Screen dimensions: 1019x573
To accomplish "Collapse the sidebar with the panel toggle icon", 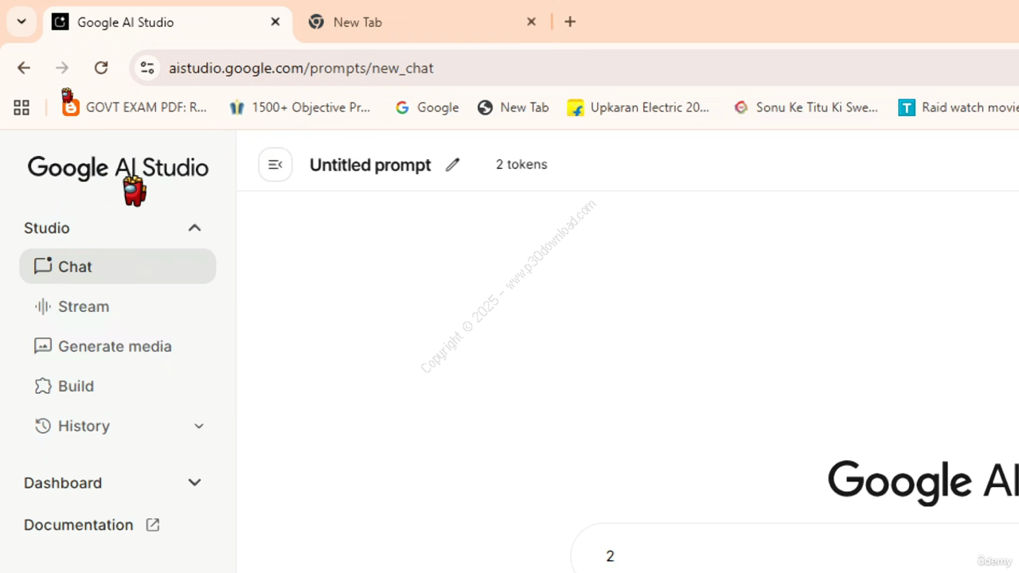I will (x=275, y=165).
